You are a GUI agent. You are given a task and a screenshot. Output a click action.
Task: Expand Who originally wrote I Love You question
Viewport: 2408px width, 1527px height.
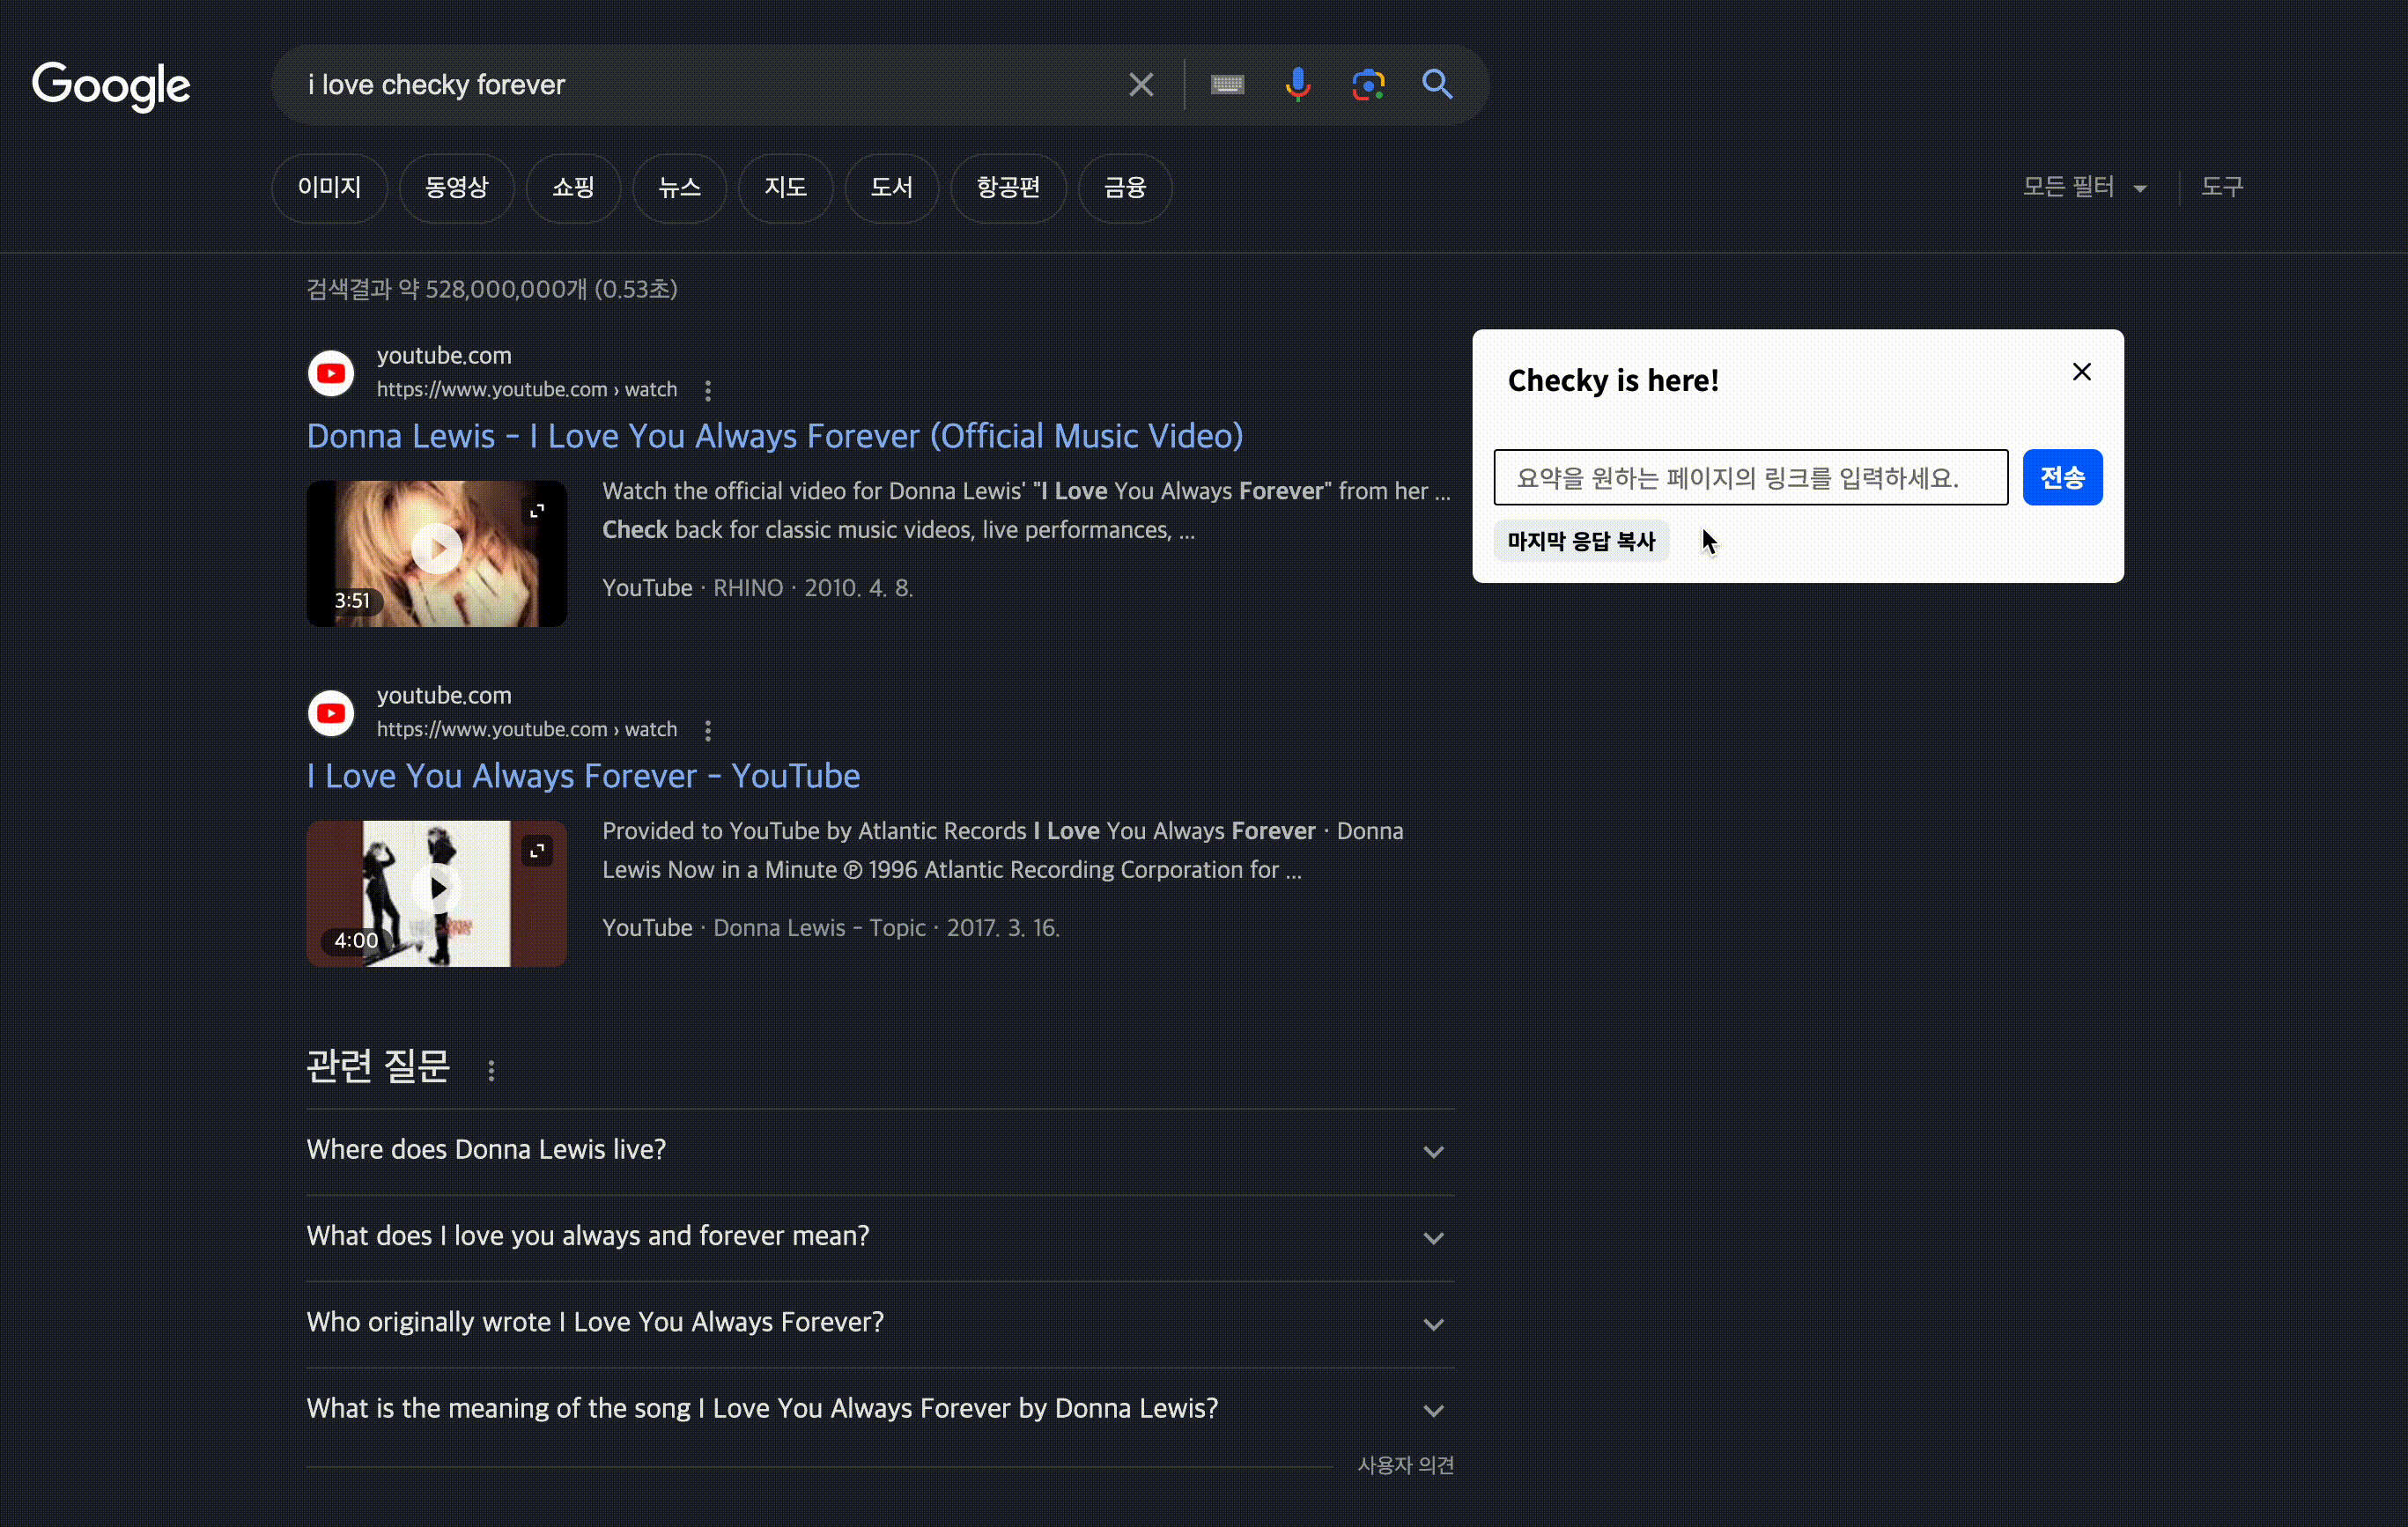pyautogui.click(x=880, y=1323)
